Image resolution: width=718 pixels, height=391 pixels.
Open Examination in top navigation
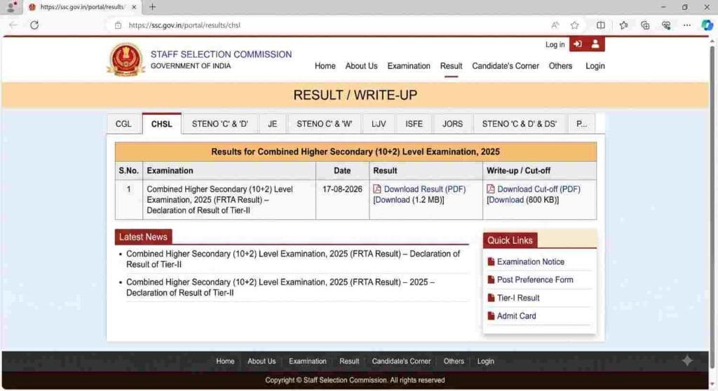(x=409, y=66)
